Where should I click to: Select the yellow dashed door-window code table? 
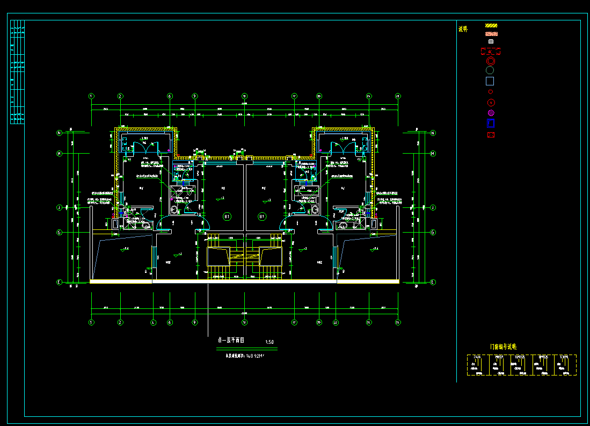(521, 365)
